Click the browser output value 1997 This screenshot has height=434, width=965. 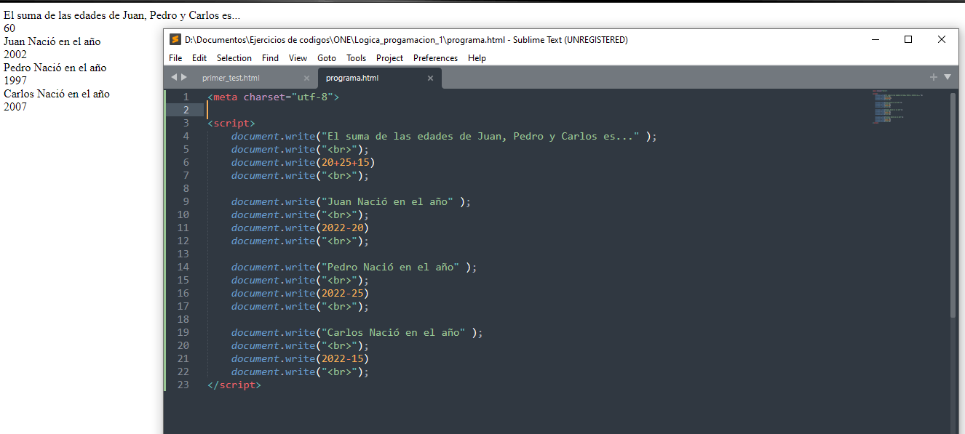pyautogui.click(x=15, y=81)
